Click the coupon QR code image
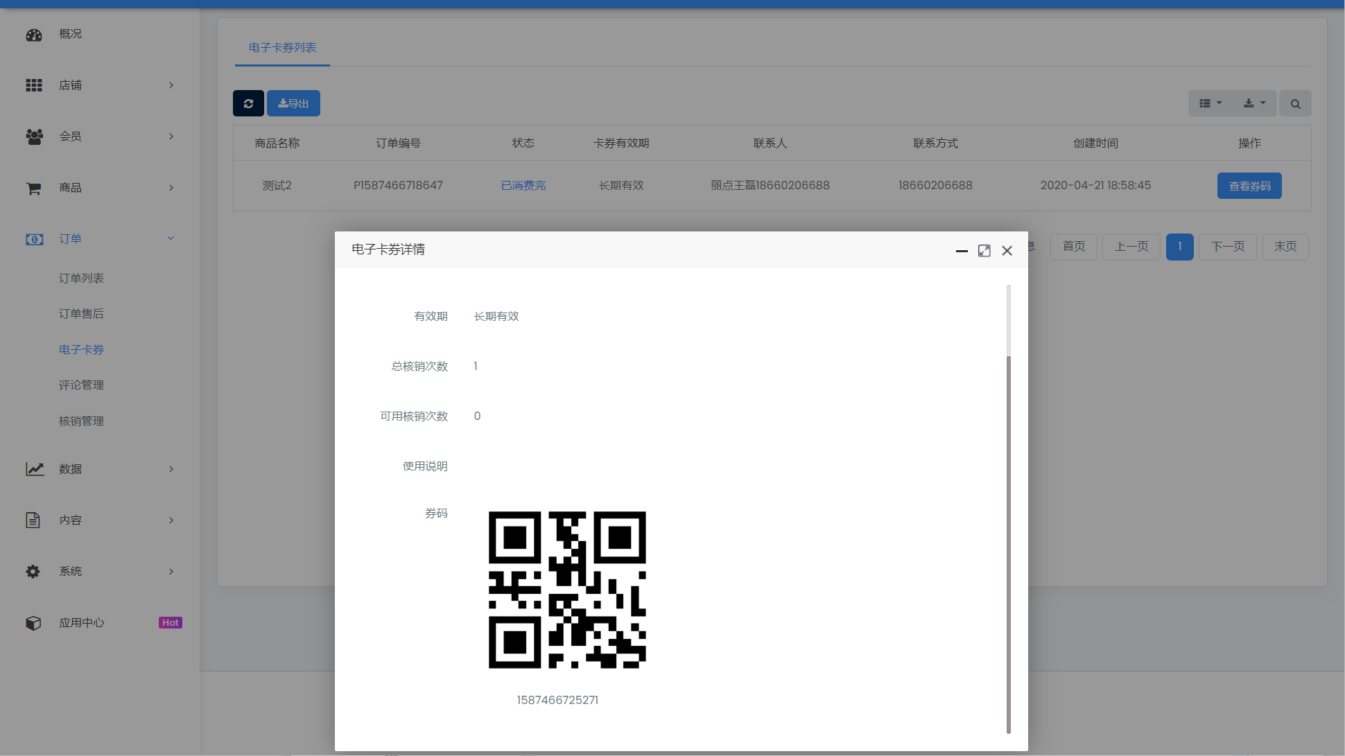Viewport: 1345px width, 756px height. pos(567,590)
